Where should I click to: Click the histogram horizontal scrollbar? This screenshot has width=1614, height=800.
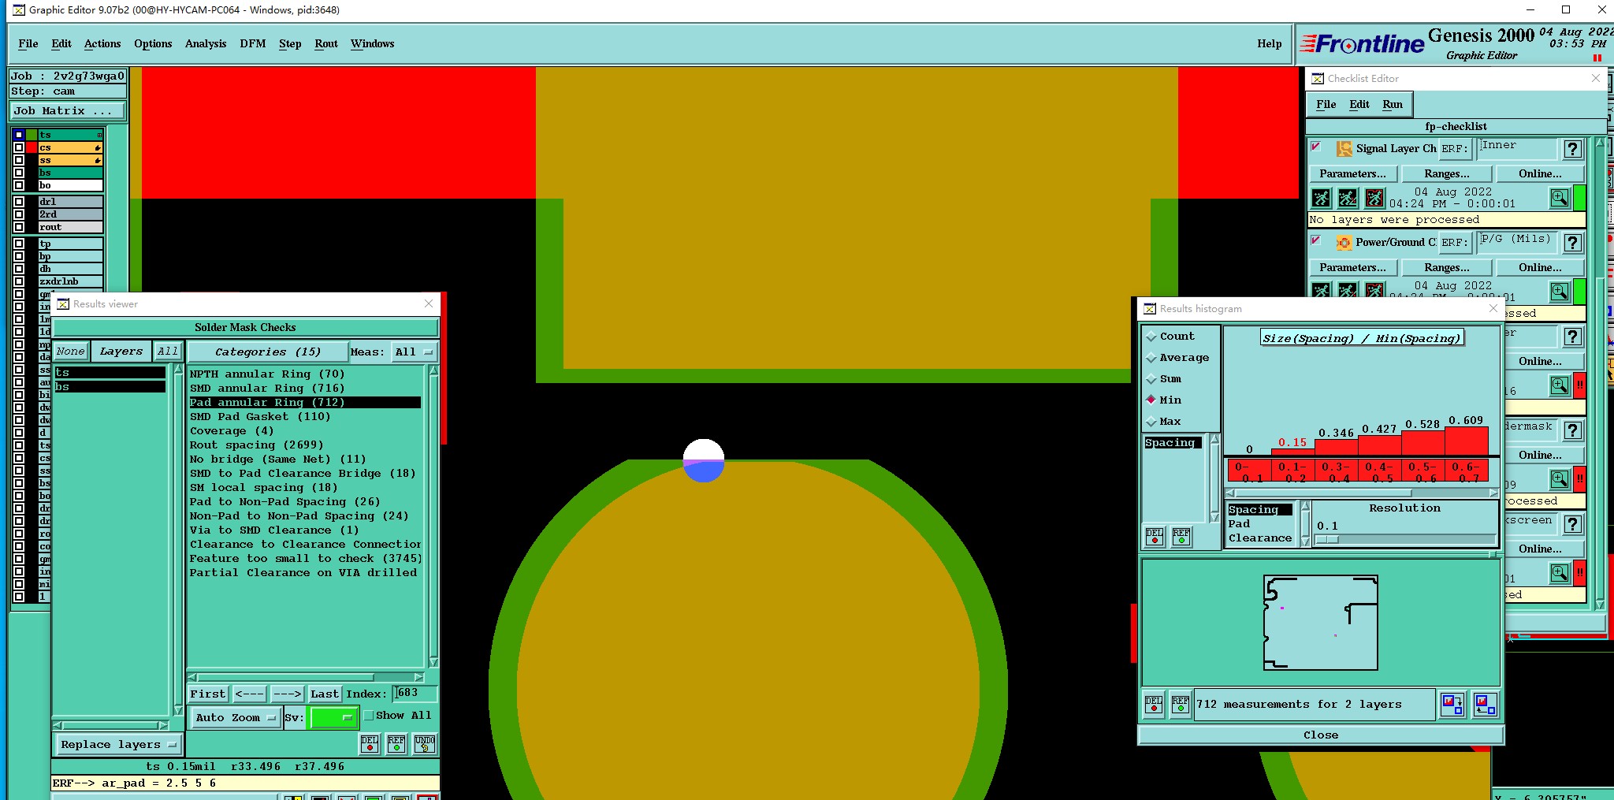point(1362,493)
